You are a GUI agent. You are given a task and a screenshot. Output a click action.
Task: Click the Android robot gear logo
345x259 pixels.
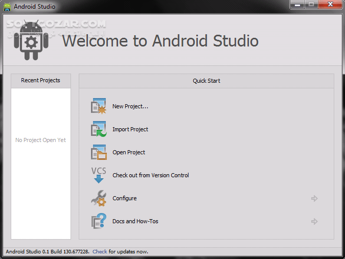31,40
